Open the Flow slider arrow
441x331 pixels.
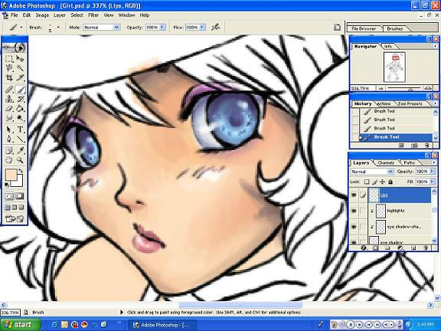202,28
